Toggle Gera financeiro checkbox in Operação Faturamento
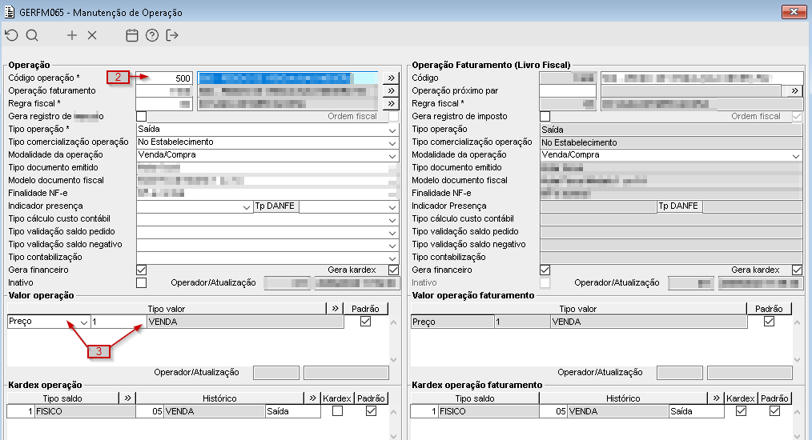 (545, 270)
